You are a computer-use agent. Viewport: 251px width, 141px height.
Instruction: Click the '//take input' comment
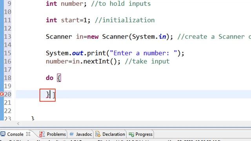tap(147, 61)
